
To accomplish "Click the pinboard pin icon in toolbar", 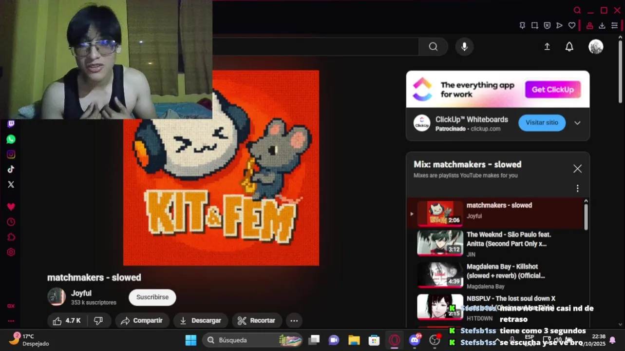I will [x=522, y=25].
